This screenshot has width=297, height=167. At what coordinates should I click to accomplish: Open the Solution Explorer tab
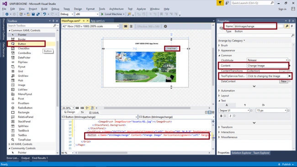[241, 153]
